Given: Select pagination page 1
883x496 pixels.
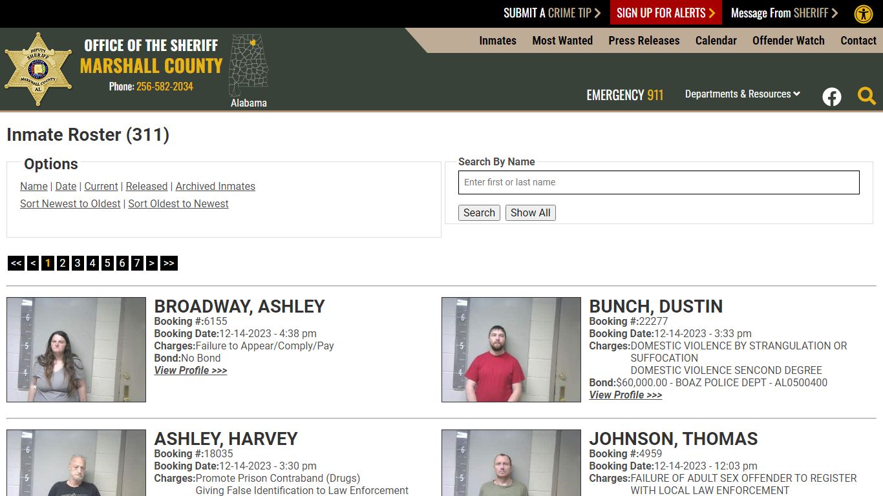Looking at the screenshot, I should pyautogui.click(x=48, y=263).
